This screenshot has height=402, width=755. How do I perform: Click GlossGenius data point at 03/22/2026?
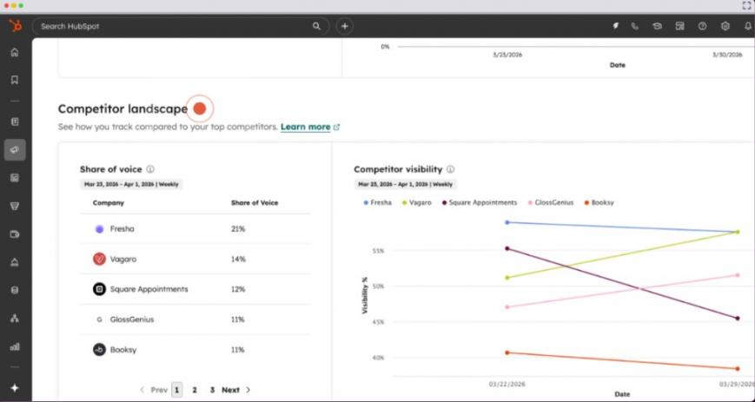click(507, 307)
